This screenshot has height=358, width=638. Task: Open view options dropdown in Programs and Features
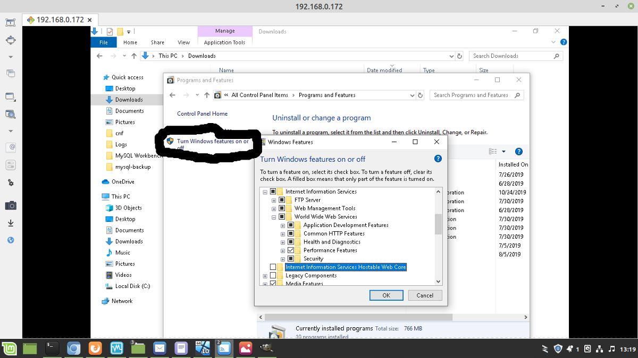(x=504, y=152)
